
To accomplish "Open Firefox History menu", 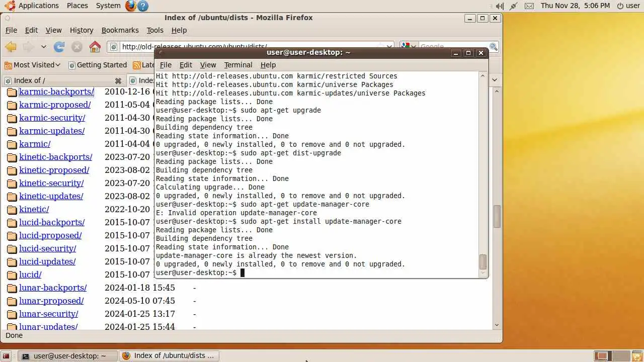I will coord(82,30).
